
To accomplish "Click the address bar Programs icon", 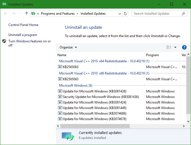I will 33,14.
